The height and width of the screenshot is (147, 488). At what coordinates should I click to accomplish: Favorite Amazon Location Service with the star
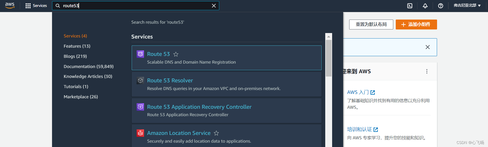[x=216, y=133]
